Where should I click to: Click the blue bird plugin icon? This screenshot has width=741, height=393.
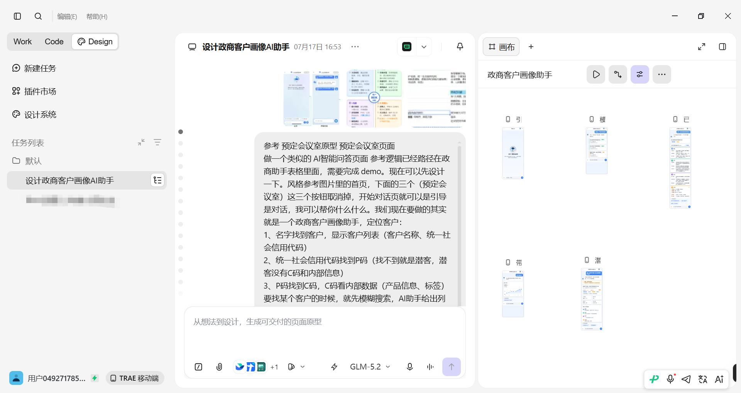[x=240, y=366]
